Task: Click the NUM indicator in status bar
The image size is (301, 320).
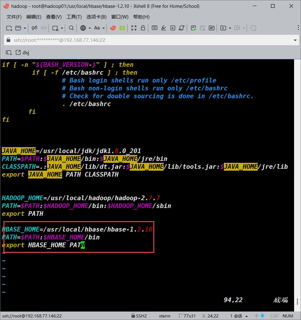Action: pyautogui.click(x=288, y=316)
